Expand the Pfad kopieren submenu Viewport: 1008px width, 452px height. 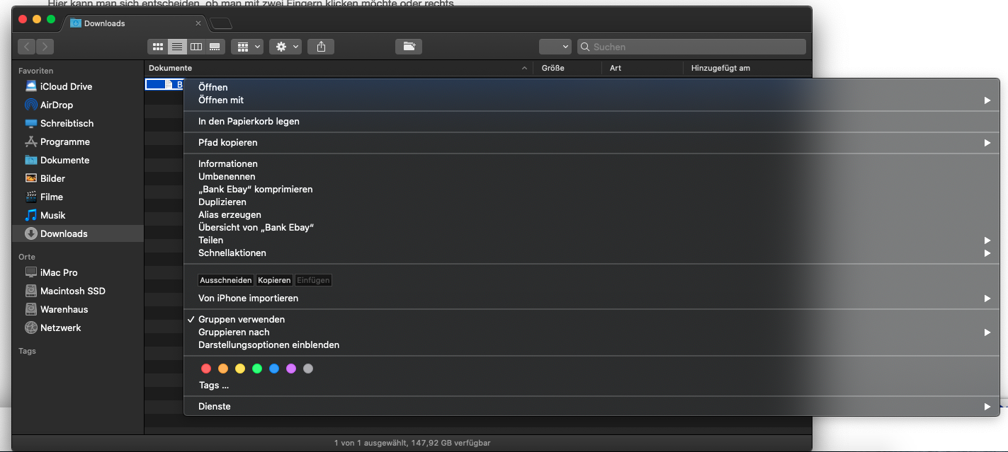point(591,142)
